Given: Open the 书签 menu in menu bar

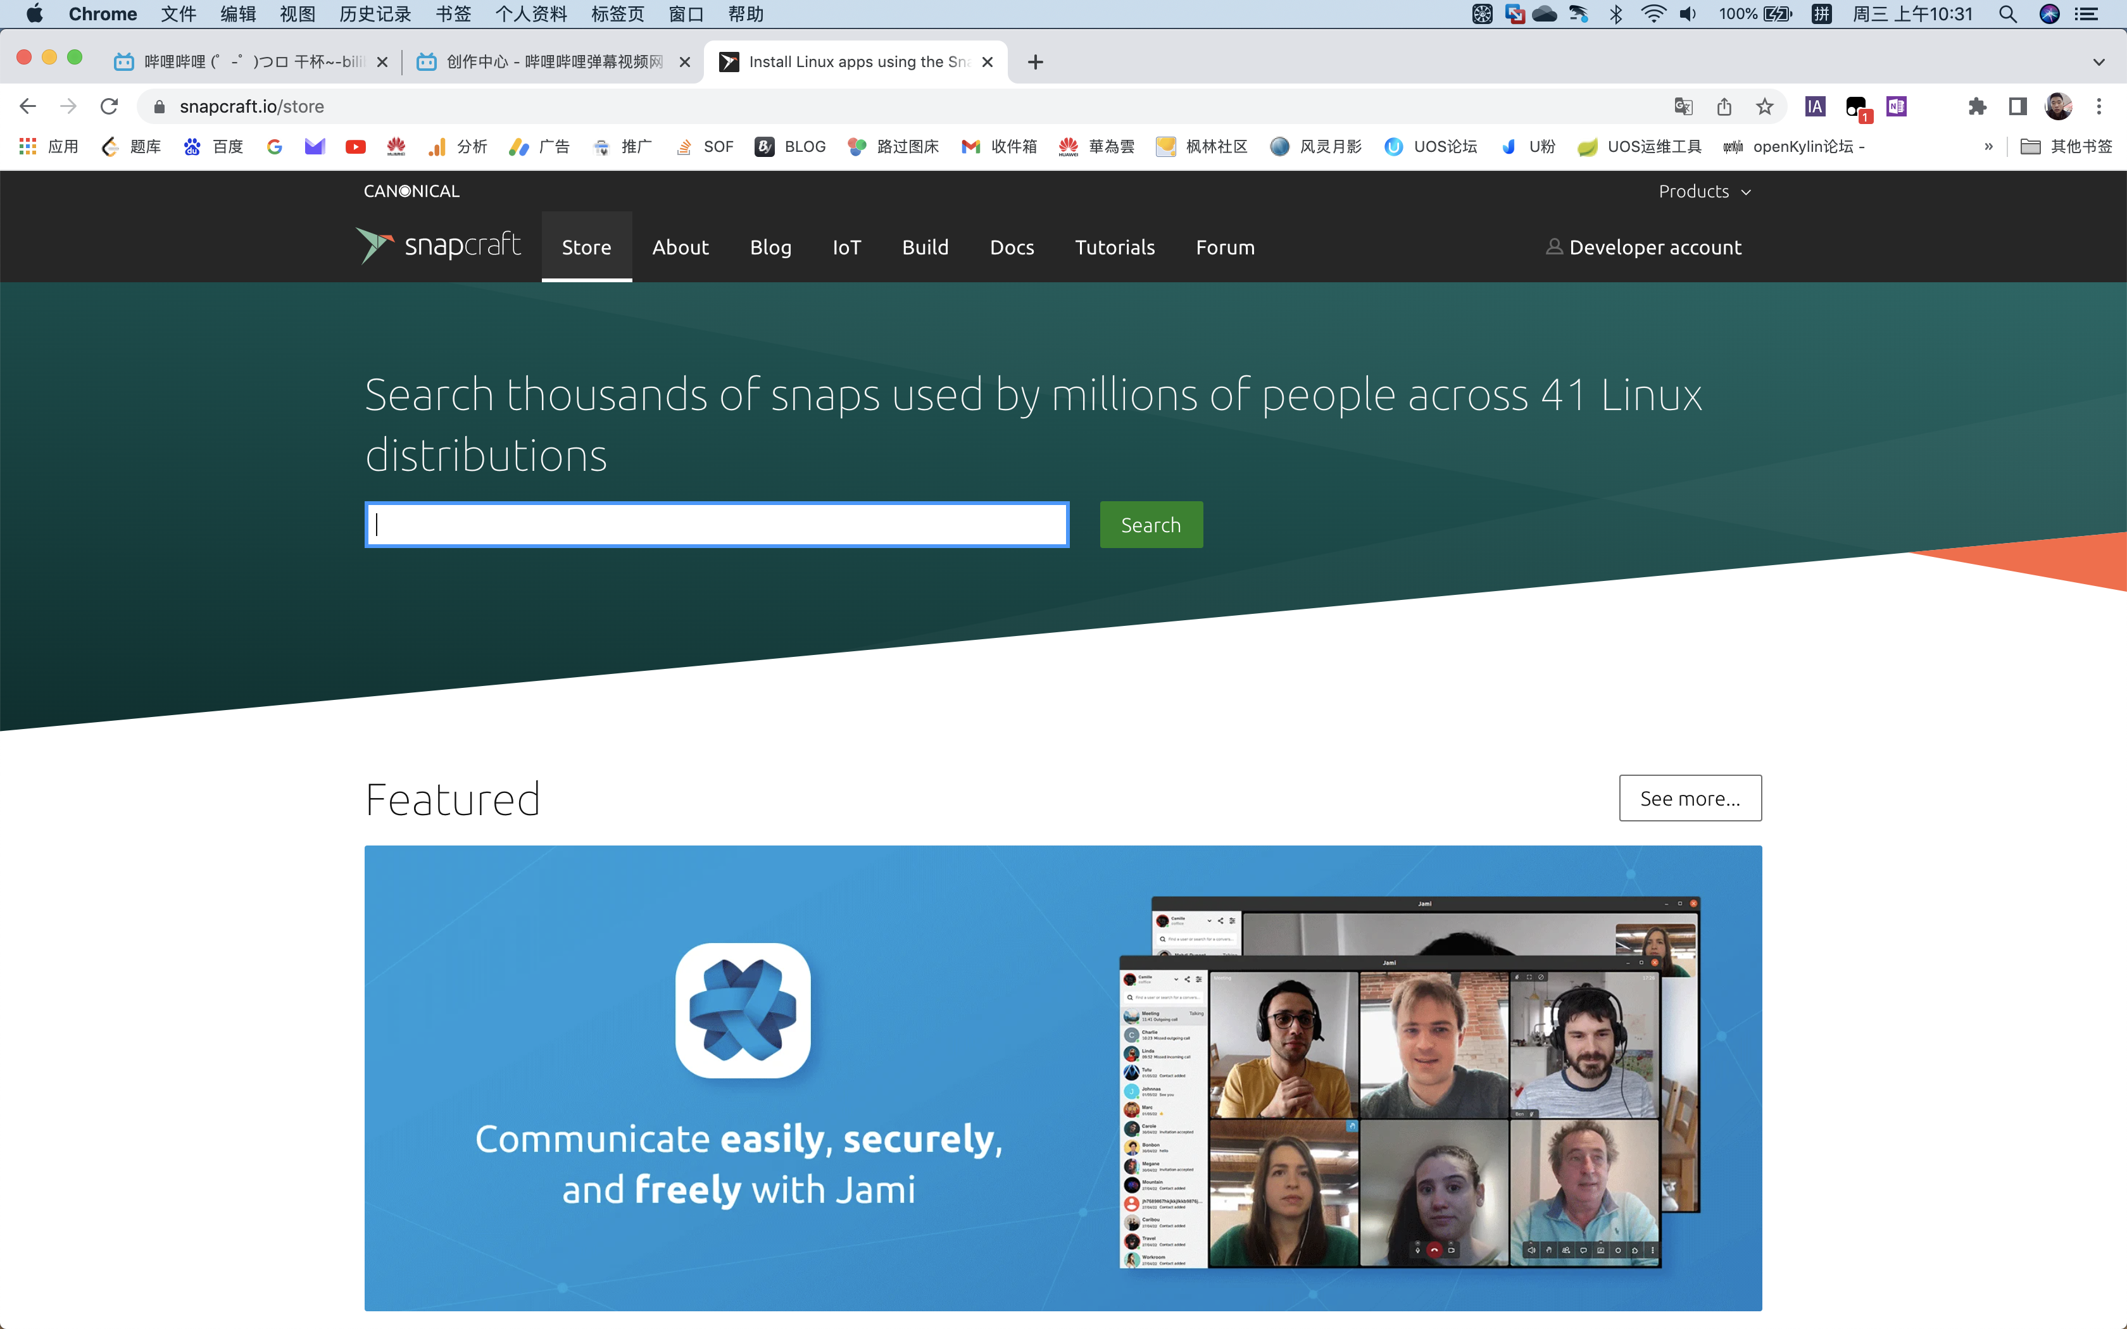Looking at the screenshot, I should 453,14.
